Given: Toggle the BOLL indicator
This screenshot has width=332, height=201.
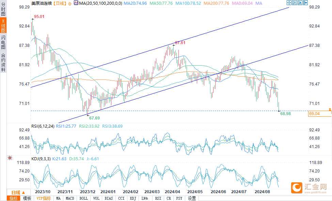Looking at the screenshot, I should click(83, 198).
